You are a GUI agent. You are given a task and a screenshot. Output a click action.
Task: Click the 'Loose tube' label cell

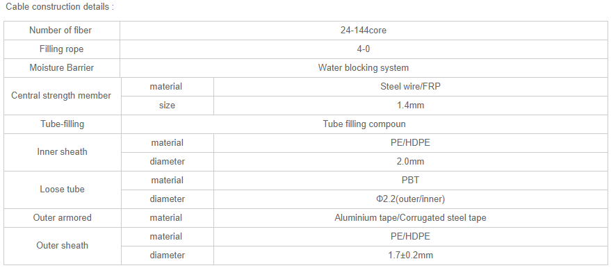click(x=62, y=190)
